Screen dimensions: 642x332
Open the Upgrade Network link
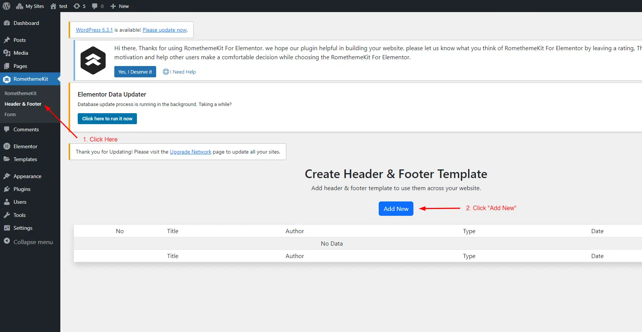[190, 152]
